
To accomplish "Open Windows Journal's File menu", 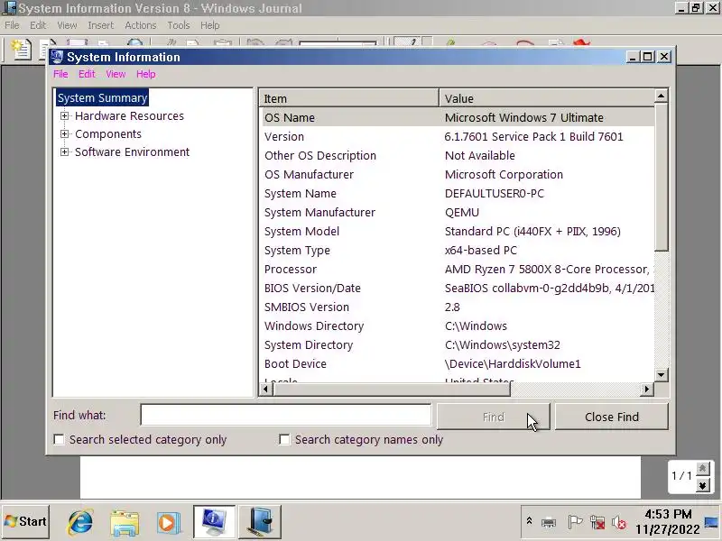I will [12, 25].
